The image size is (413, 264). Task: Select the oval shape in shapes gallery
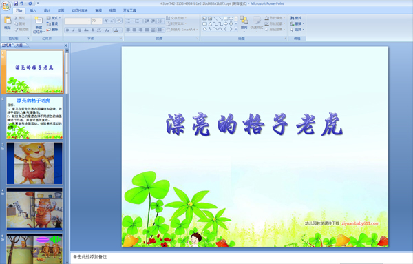231,19
